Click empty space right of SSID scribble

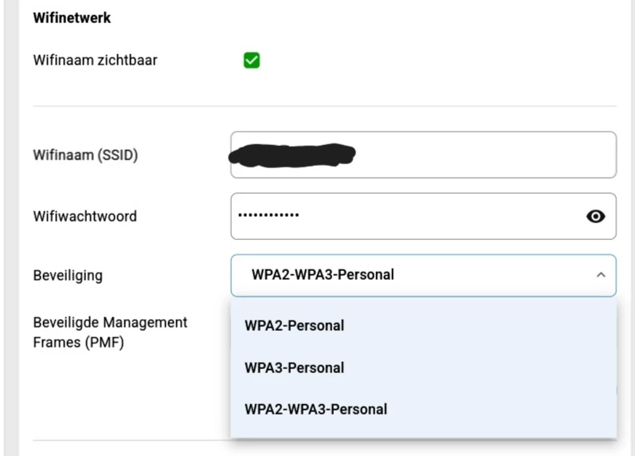tap(486, 155)
